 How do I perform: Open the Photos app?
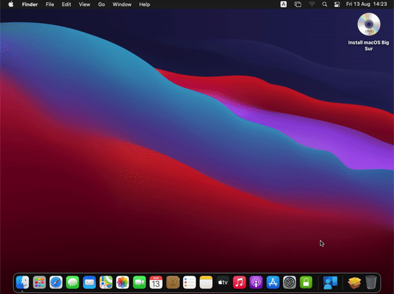(x=123, y=282)
